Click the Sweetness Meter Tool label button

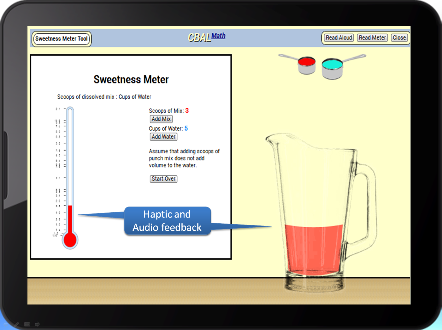(62, 39)
